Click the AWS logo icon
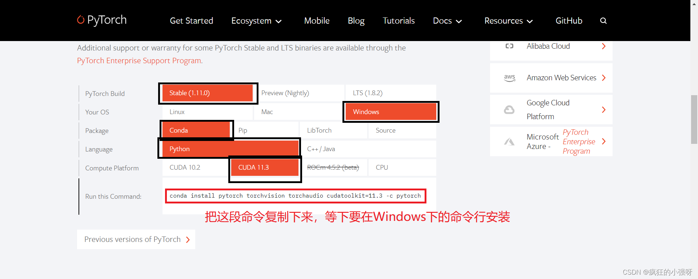 [x=509, y=78]
